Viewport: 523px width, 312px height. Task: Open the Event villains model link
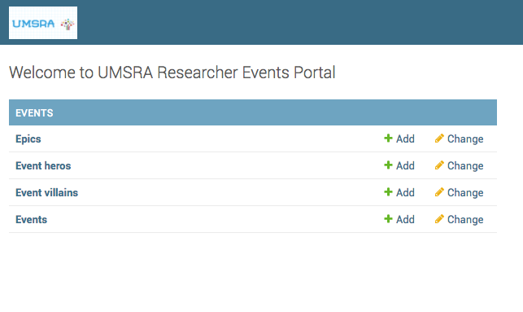46,193
